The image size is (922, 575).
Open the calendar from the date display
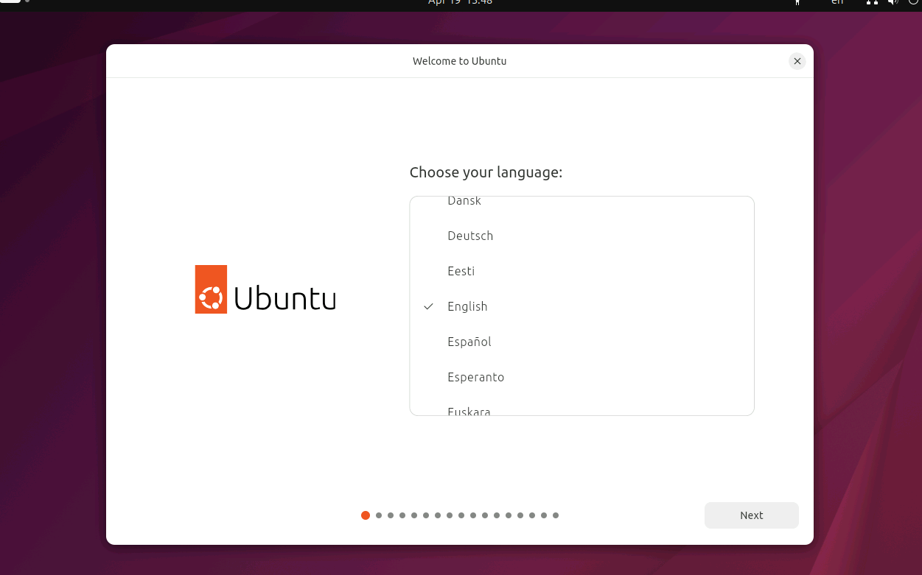(460, 3)
